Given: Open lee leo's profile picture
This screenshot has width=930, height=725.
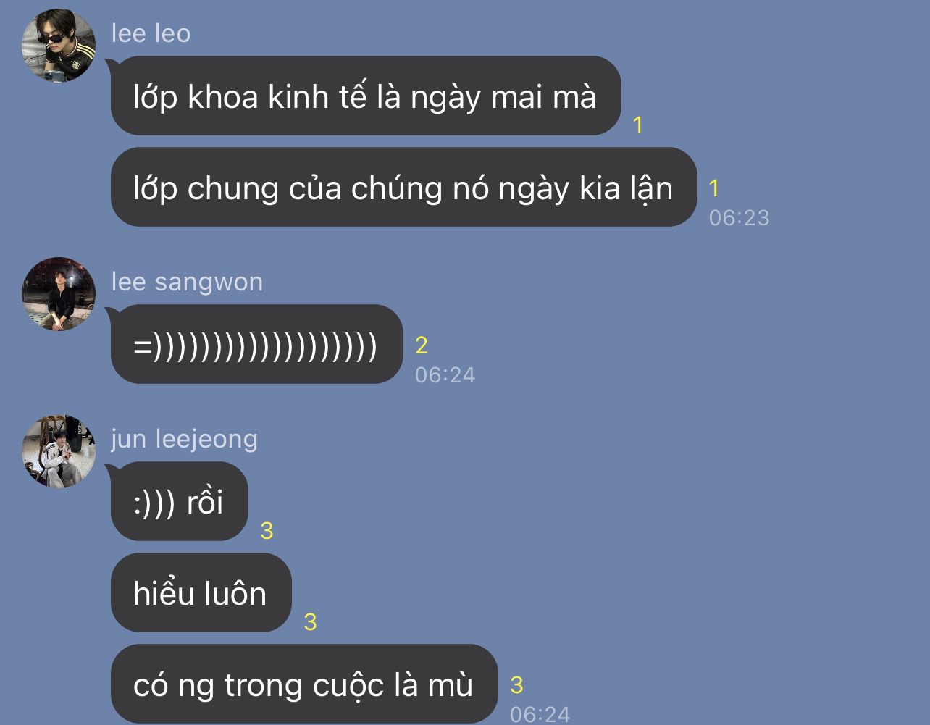Looking at the screenshot, I should click(59, 46).
